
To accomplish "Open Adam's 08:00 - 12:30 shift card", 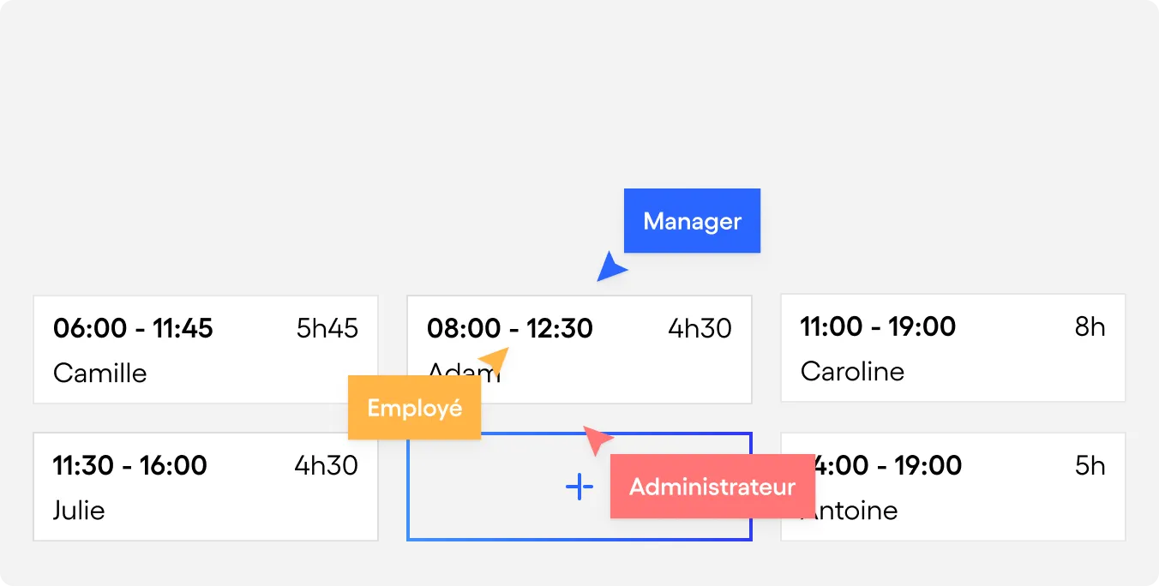I will (x=579, y=328).
